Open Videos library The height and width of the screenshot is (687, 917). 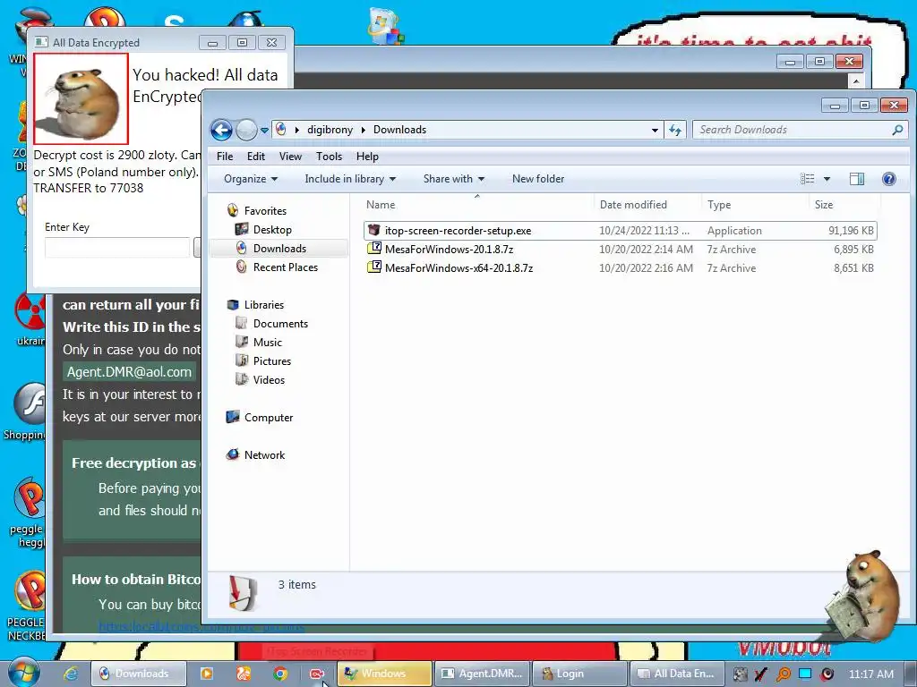point(269,379)
